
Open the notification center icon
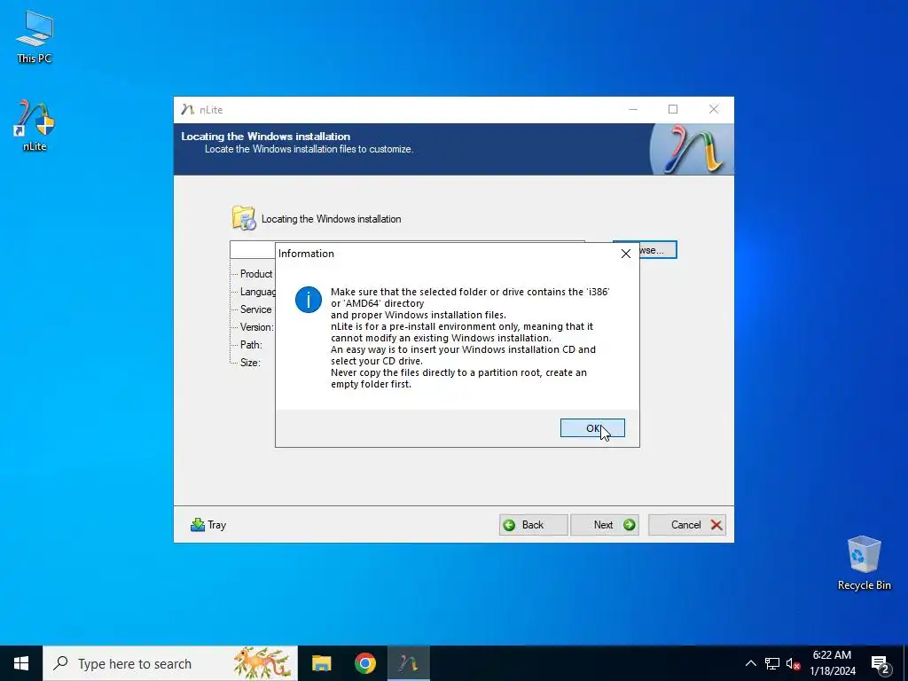[x=881, y=664]
